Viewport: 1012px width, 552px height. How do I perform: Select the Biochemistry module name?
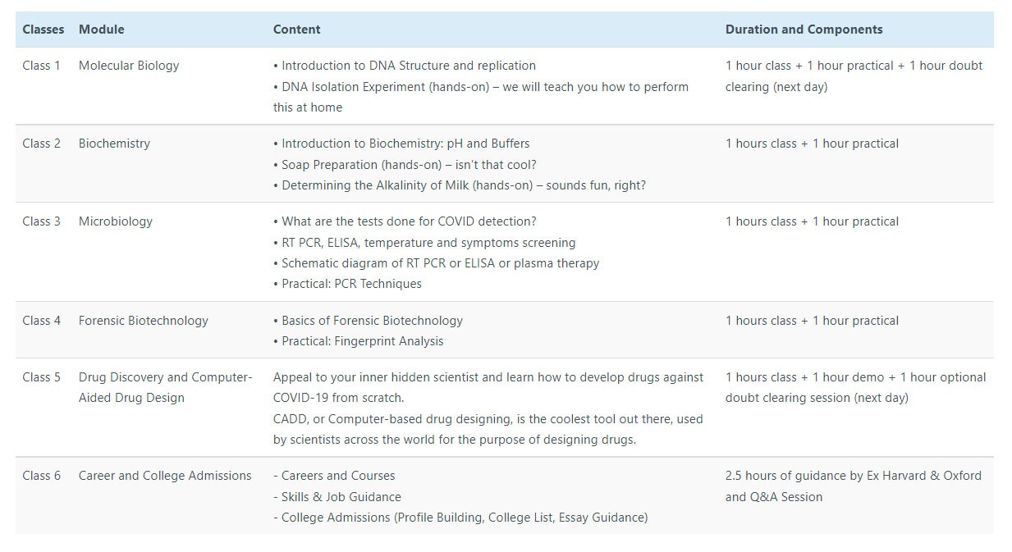tap(114, 144)
